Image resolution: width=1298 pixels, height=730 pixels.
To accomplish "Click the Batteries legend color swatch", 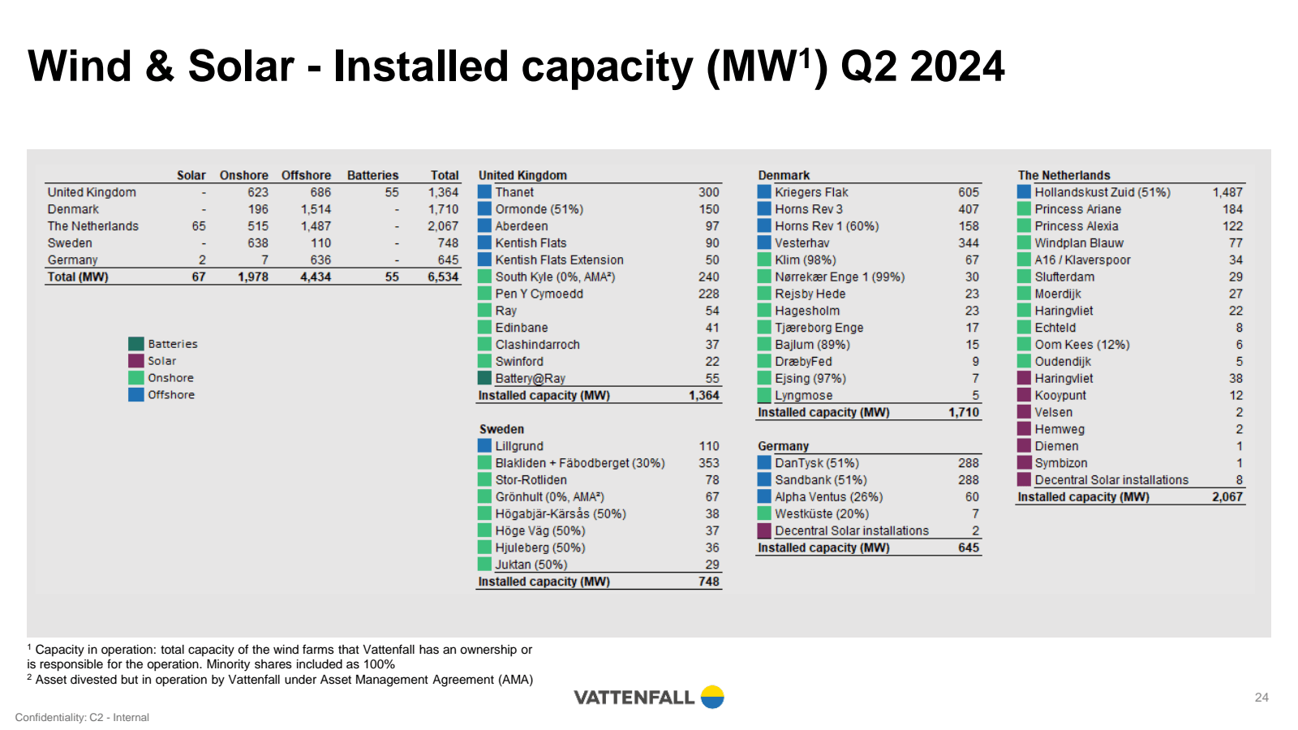I will coord(135,344).
